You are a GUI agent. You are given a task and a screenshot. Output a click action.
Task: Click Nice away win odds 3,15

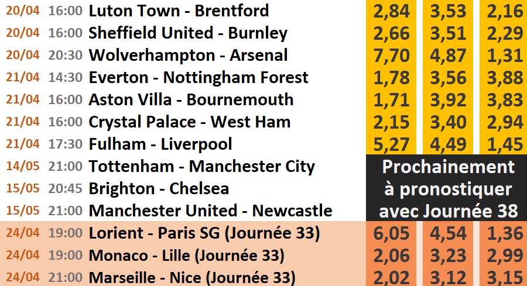click(x=503, y=277)
